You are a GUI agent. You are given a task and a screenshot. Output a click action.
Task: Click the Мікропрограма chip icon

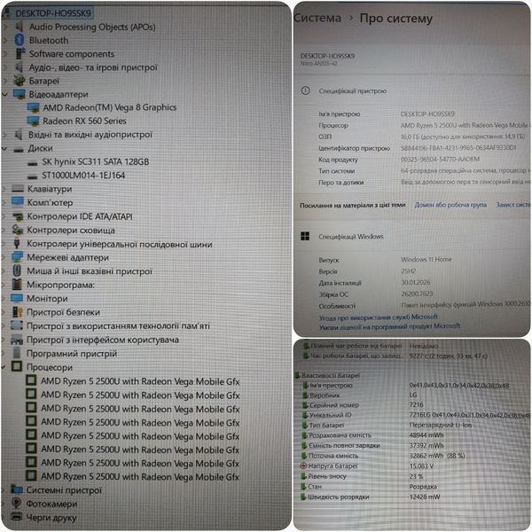pyautogui.click(x=16, y=284)
